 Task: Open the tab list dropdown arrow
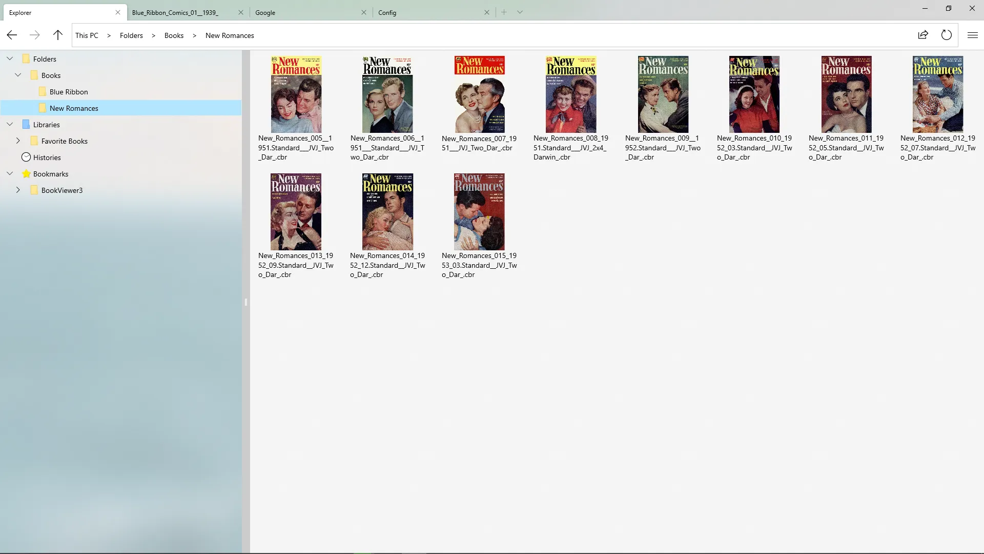pos(520,12)
